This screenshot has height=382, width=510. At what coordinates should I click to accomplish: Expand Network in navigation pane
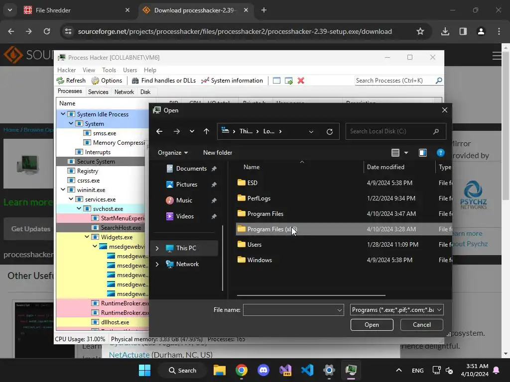157,264
